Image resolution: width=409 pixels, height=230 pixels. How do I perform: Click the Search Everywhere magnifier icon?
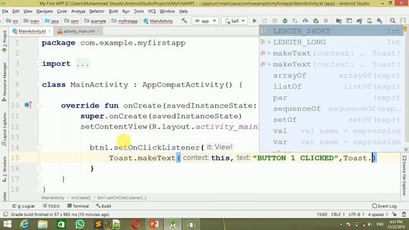click(392, 21)
